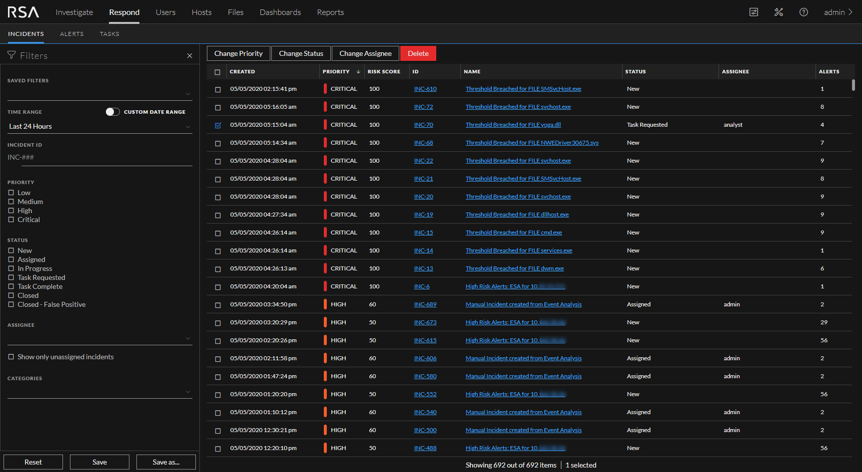Image resolution: width=862 pixels, height=472 pixels.
Task: Enable Show only unassigned incidents checkbox
Action: click(x=11, y=357)
